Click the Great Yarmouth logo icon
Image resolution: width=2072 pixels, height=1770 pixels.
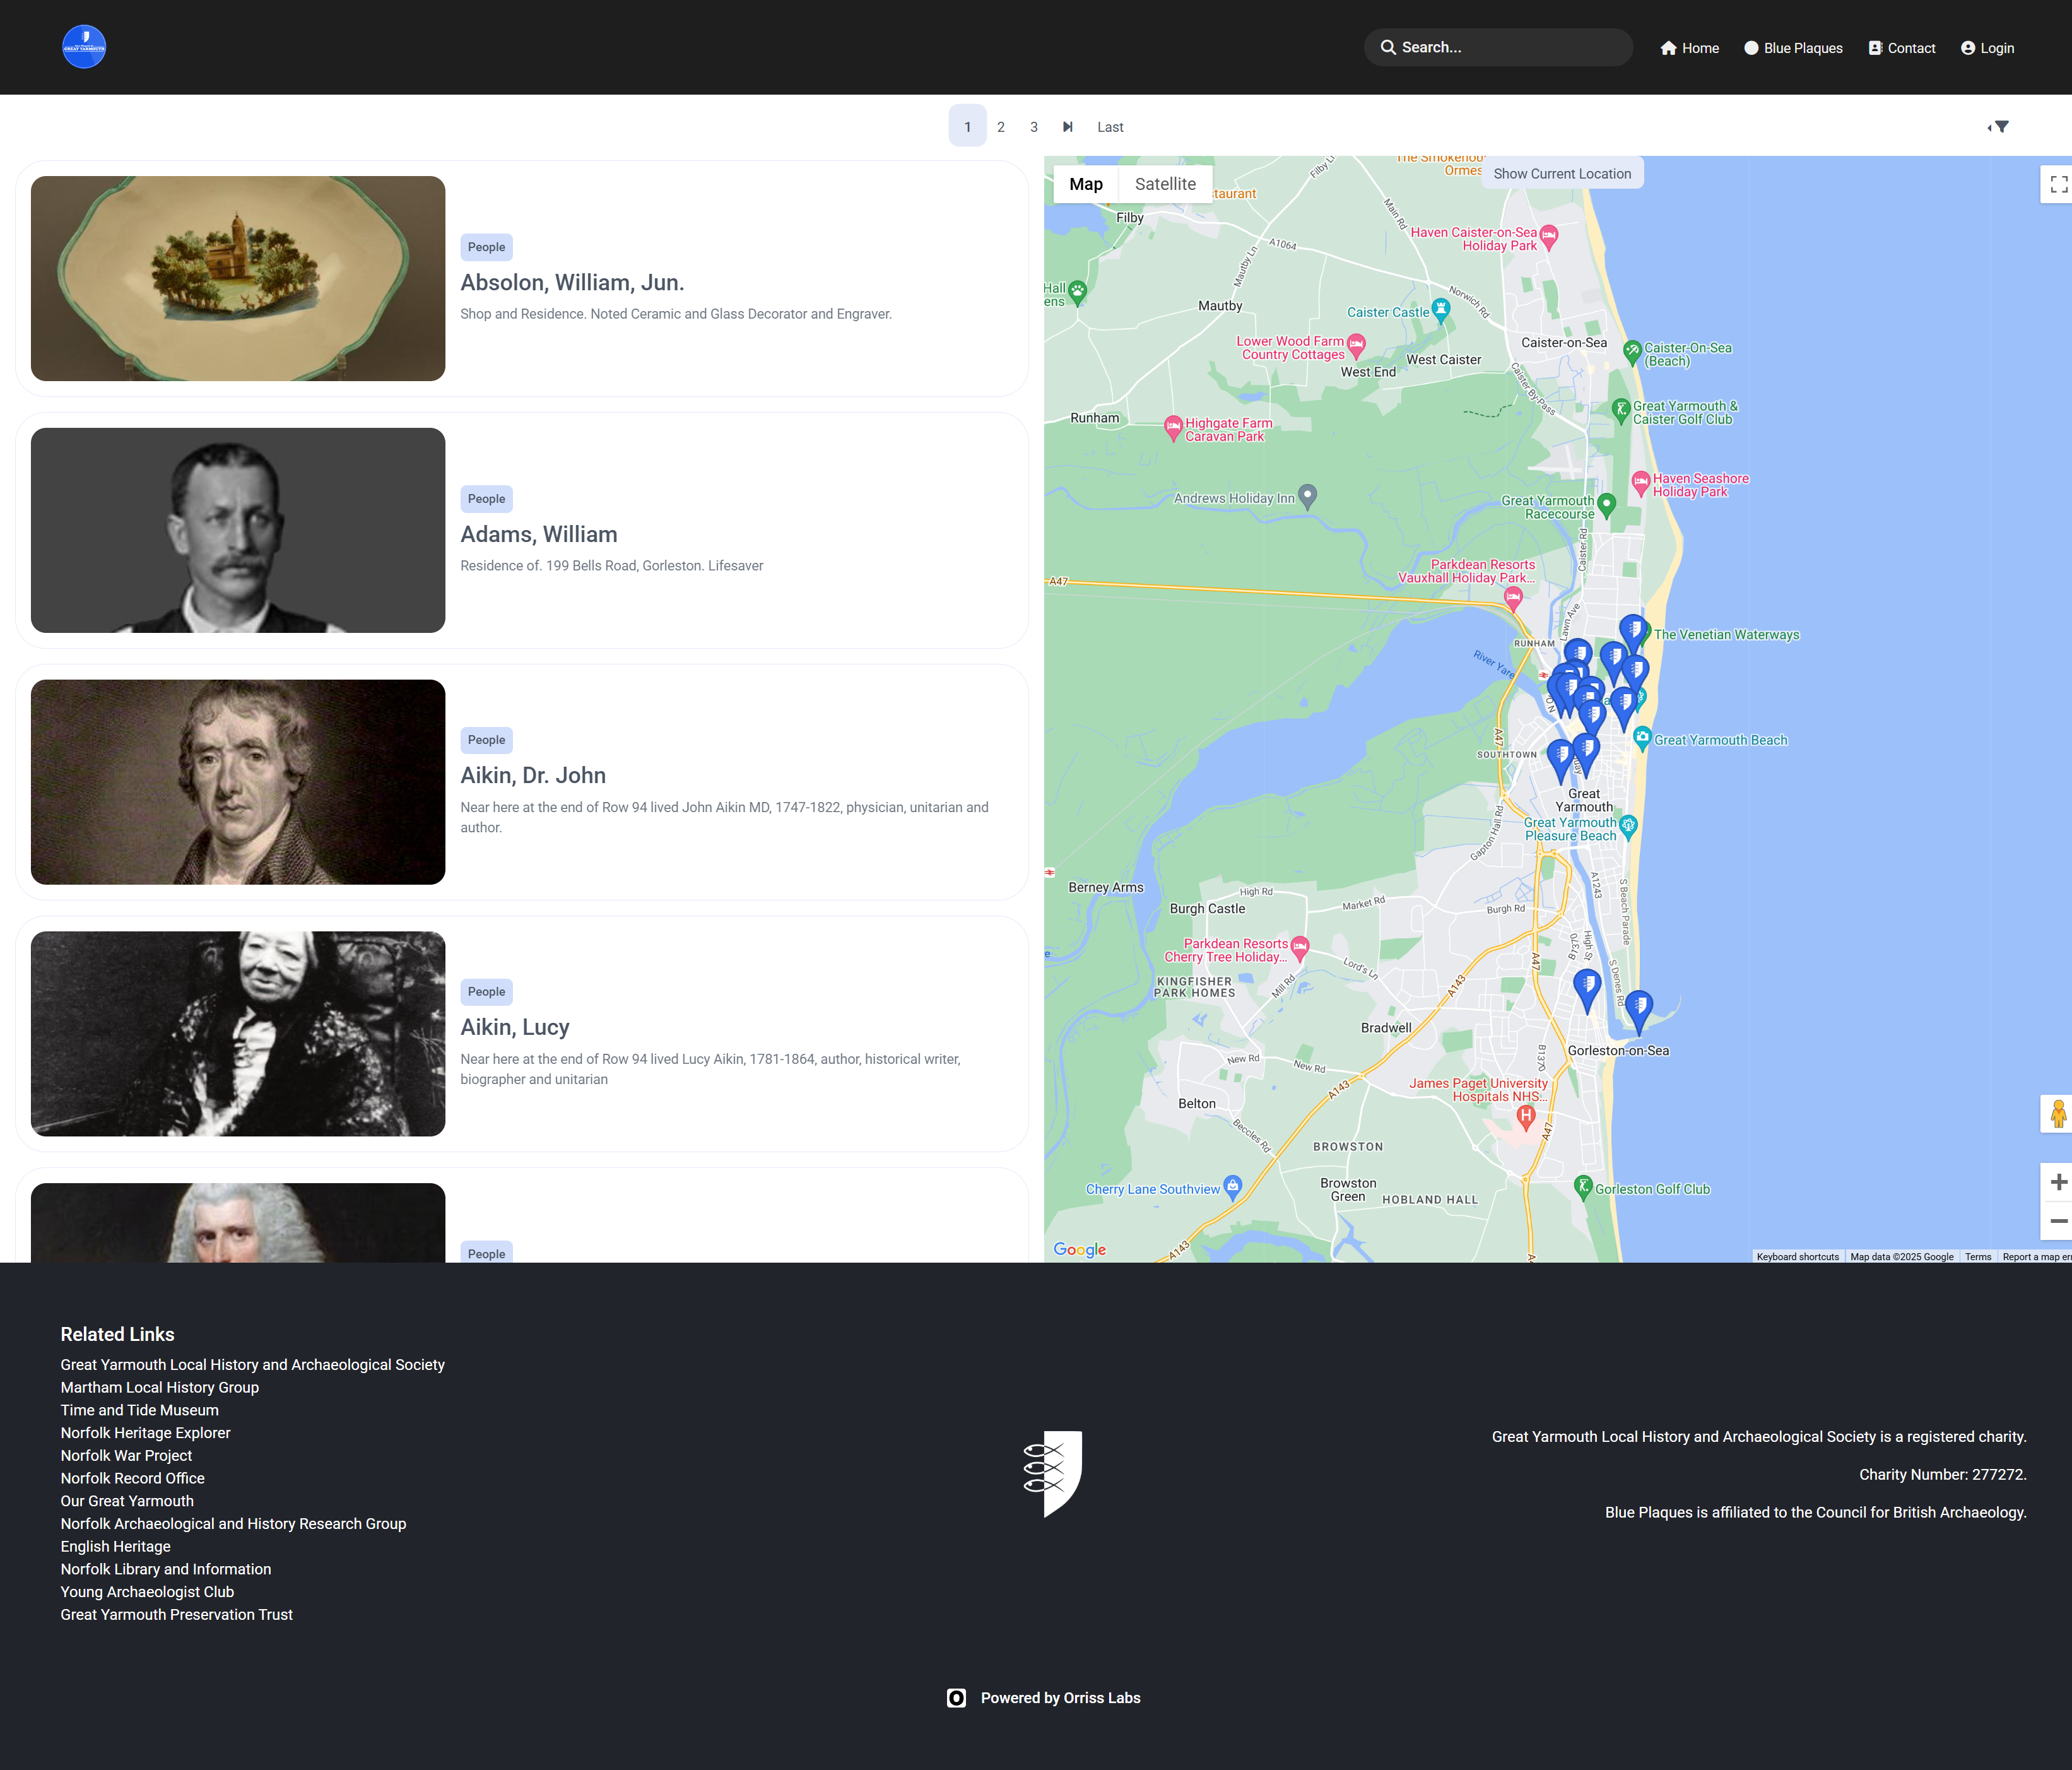point(84,47)
